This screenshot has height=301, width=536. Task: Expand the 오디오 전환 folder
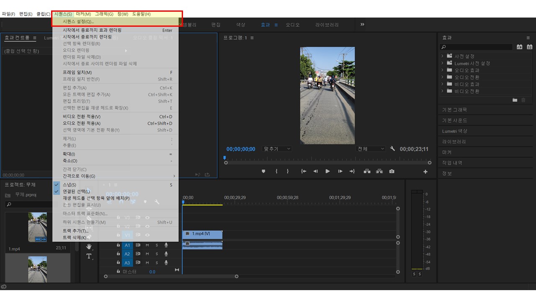tap(442, 77)
